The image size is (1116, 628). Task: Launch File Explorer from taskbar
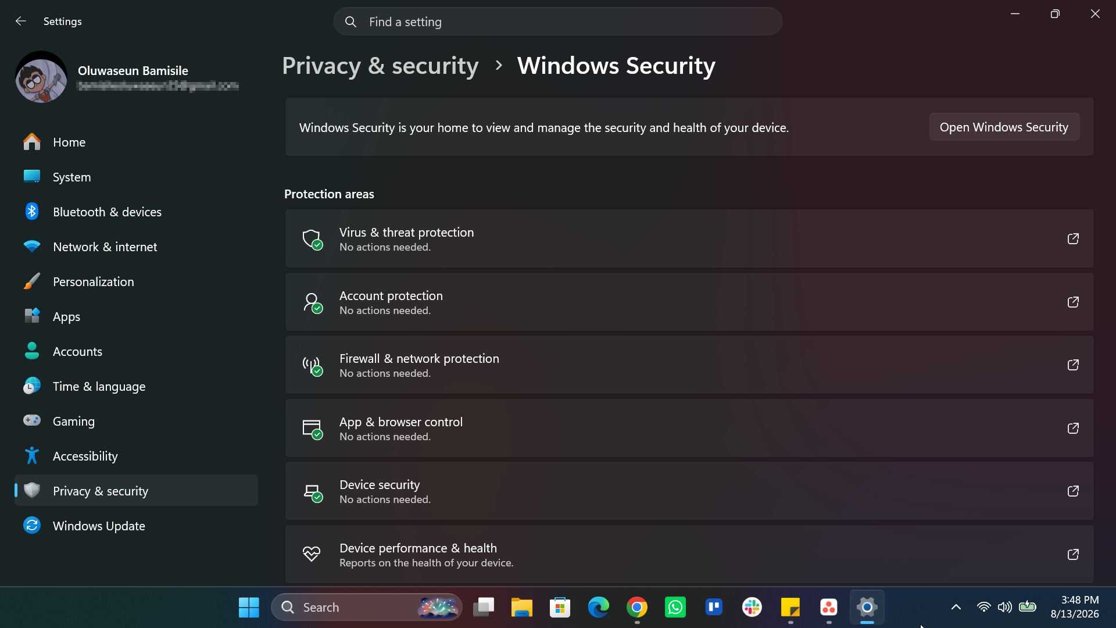[521, 607]
